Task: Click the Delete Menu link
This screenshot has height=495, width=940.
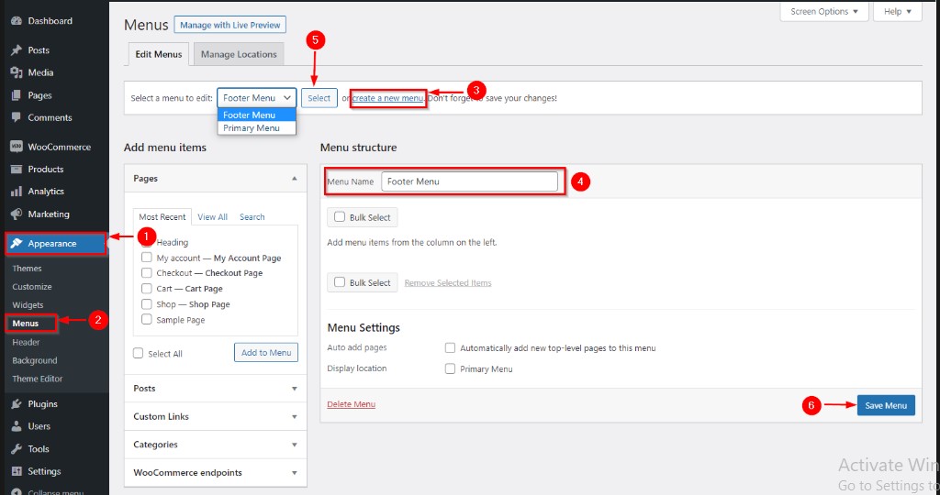Action: (352, 404)
